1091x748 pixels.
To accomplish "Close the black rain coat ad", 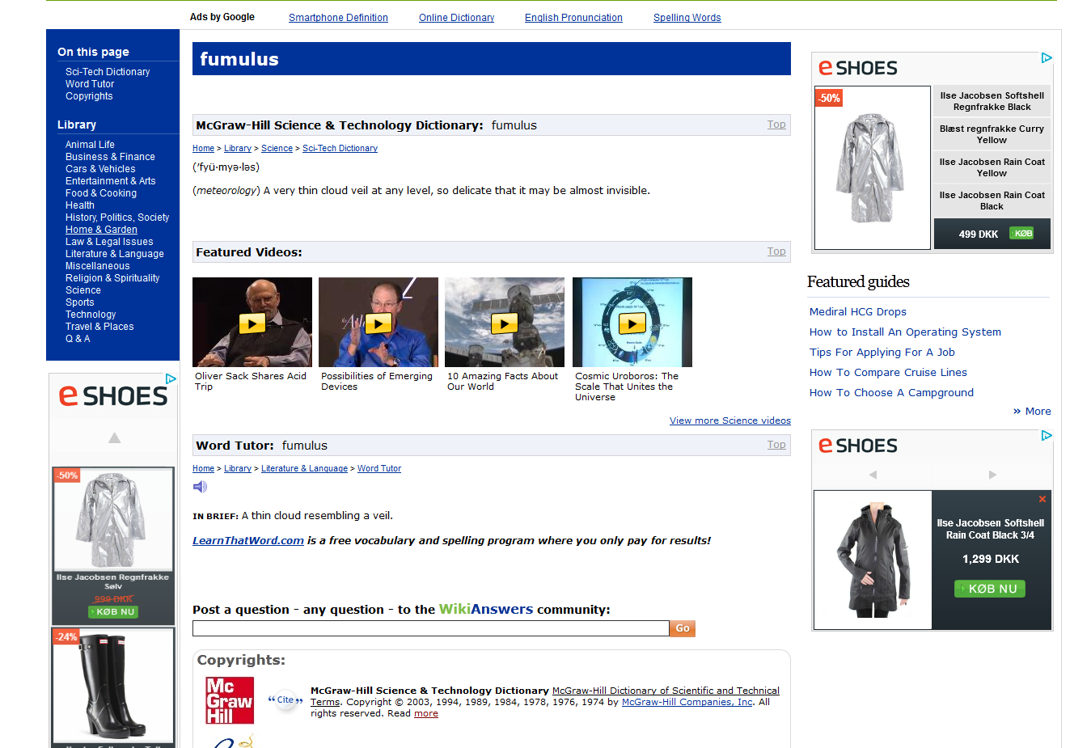I will pos(1042,499).
